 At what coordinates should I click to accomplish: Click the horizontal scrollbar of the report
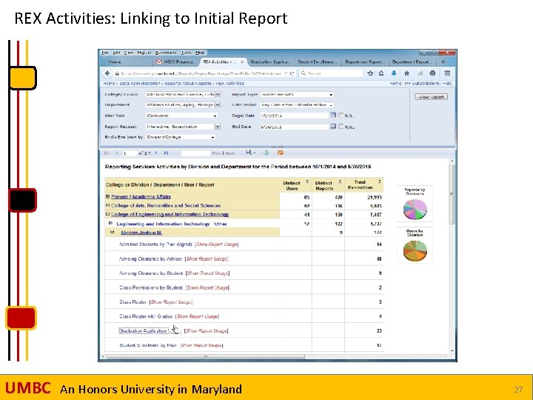point(206,356)
